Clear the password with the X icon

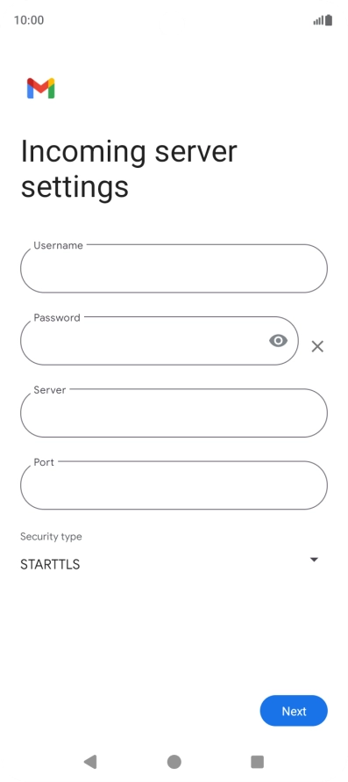(x=317, y=346)
